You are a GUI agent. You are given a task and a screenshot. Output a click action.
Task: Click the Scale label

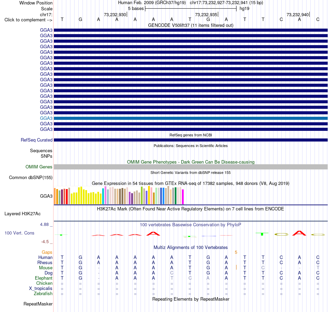click(x=47, y=9)
